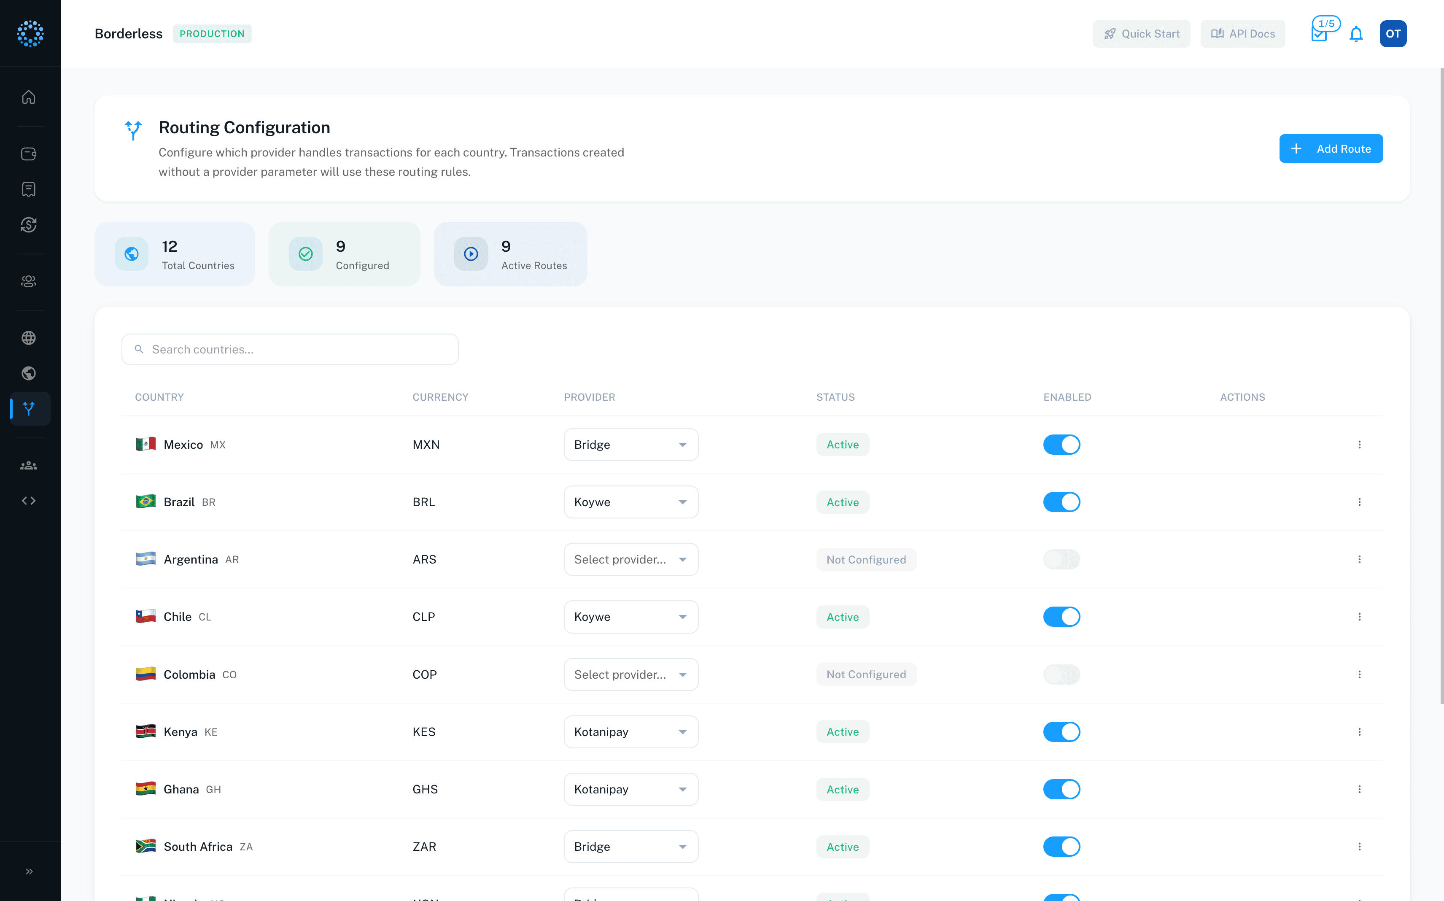Open the wallet icon in sidebar
The image size is (1444, 901).
pyautogui.click(x=29, y=154)
